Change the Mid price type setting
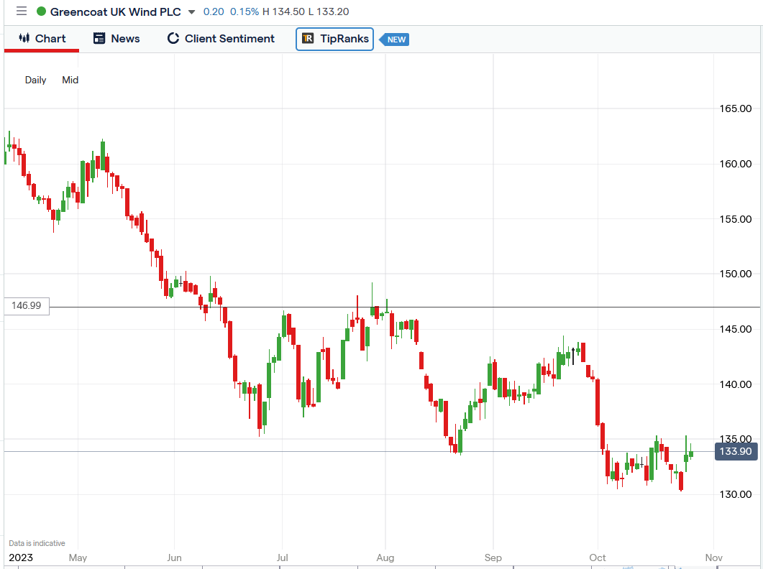763x569 pixels. coord(70,80)
